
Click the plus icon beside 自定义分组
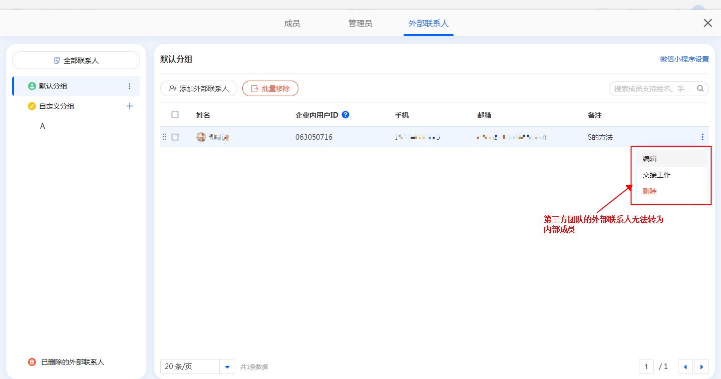coord(130,106)
